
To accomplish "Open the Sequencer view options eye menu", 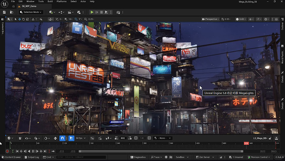I will (x=28, y=138).
